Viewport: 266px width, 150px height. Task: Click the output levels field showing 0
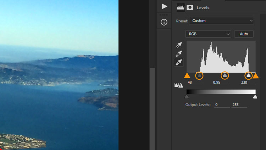click(x=222, y=105)
